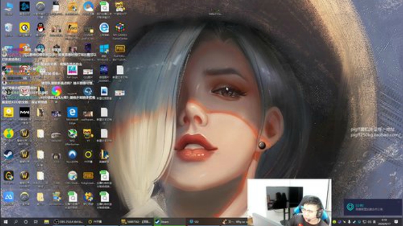The height and width of the screenshot is (226, 403).
Task: Open the blue double-A app shortcut
Action: tap(9, 198)
